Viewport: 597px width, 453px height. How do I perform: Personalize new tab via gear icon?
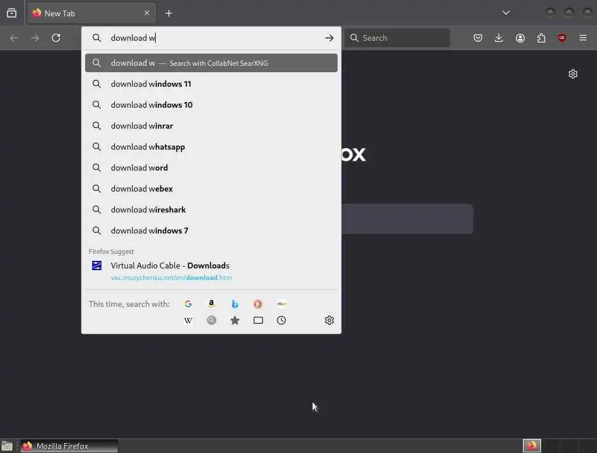(x=573, y=74)
